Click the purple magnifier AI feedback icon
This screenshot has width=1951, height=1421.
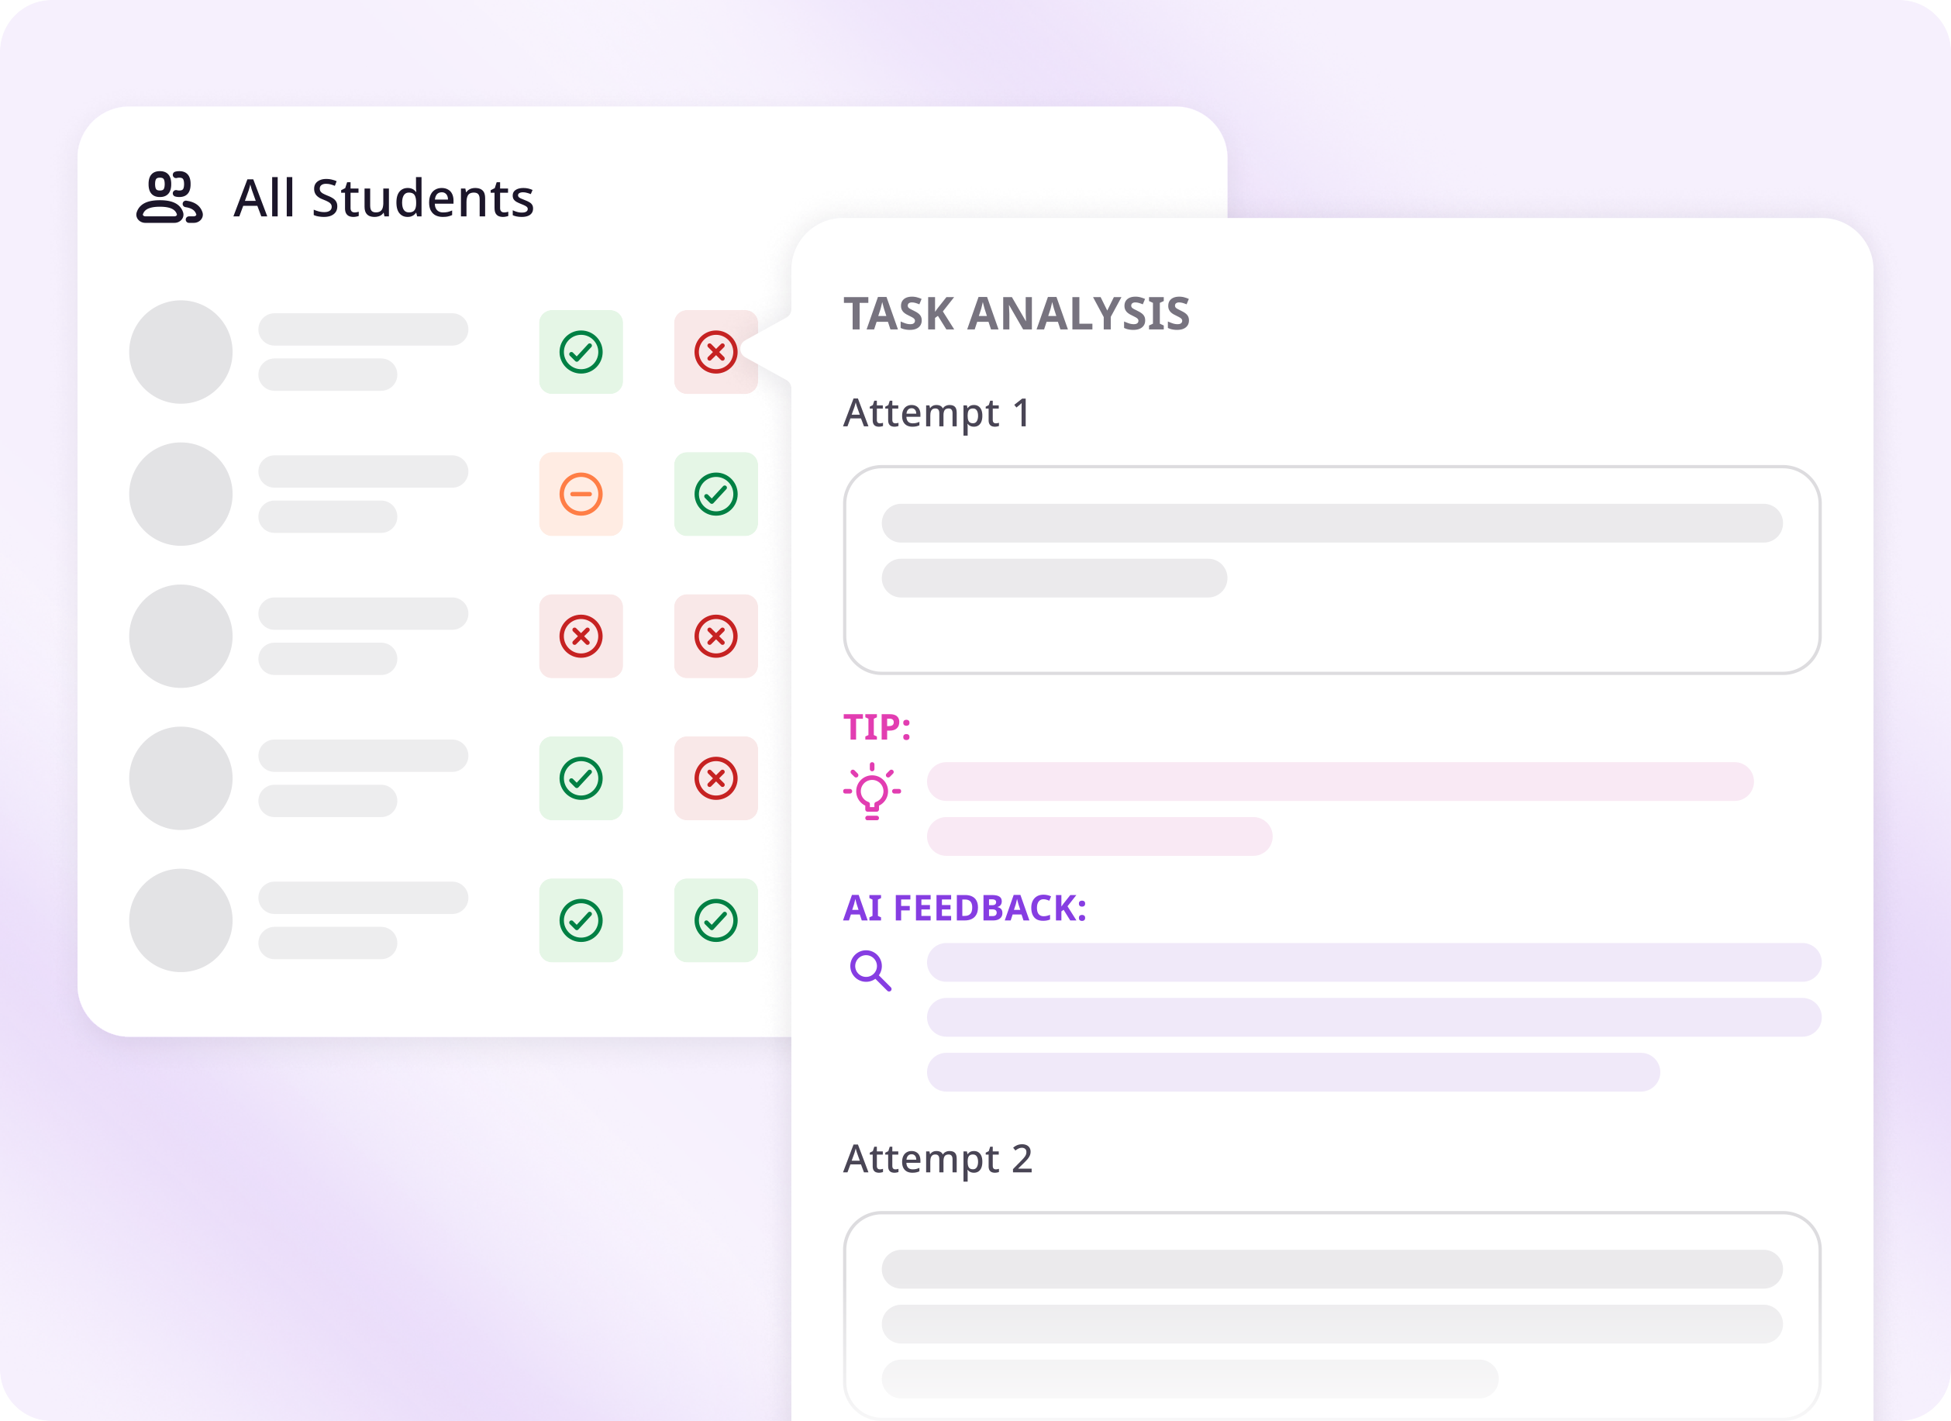pyautogui.click(x=870, y=971)
